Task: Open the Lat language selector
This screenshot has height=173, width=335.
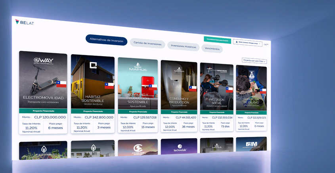Action: pos(266,44)
